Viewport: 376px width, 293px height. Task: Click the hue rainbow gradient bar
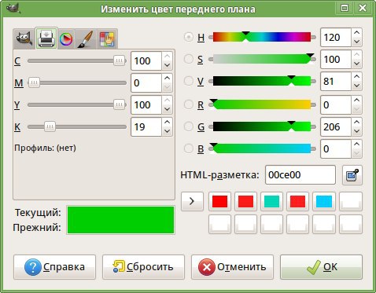click(262, 37)
